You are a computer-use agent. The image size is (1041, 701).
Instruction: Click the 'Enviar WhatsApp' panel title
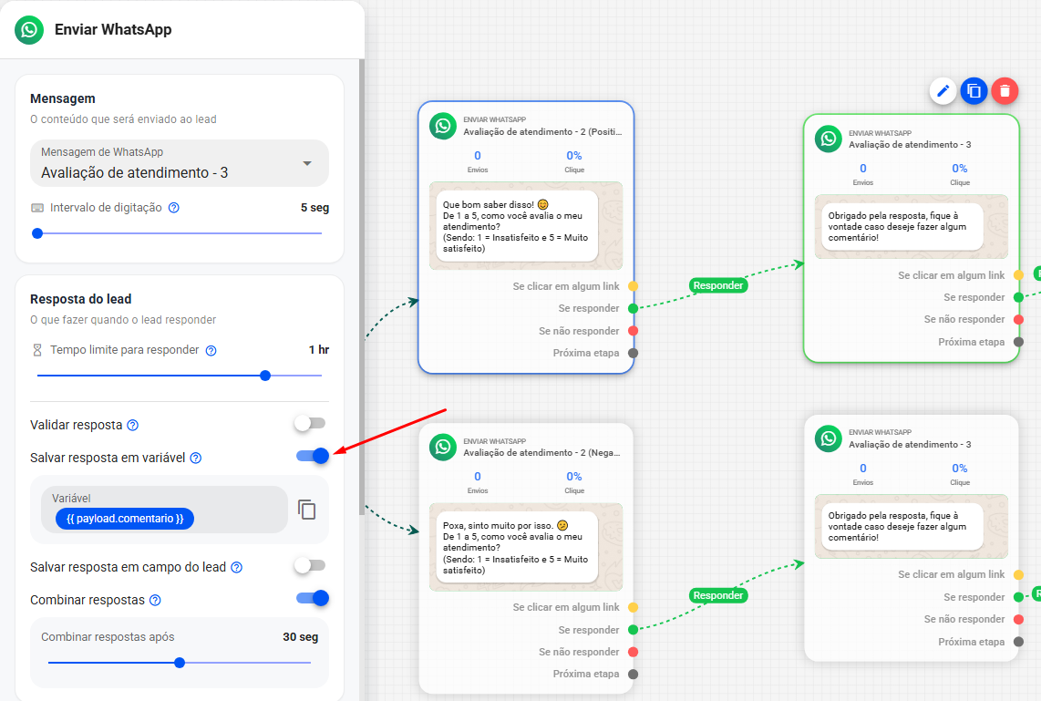pos(113,30)
